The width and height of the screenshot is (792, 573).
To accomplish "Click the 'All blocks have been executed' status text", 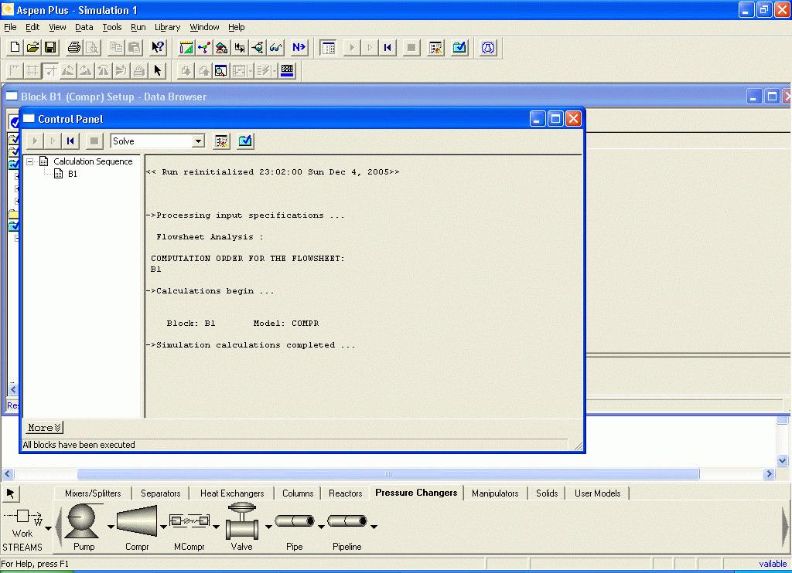I will [x=79, y=445].
